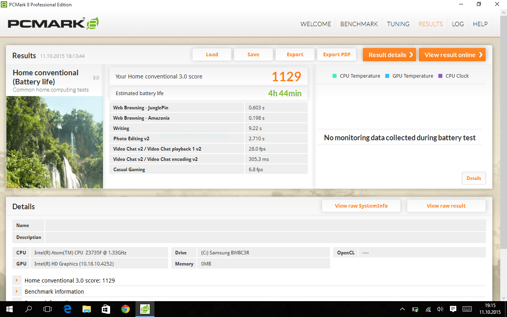Click the Description input field
Screen dimensions: 507x317
pos(265,237)
